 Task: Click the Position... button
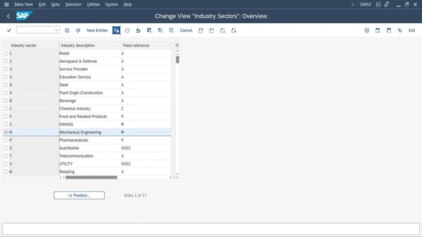(x=79, y=196)
